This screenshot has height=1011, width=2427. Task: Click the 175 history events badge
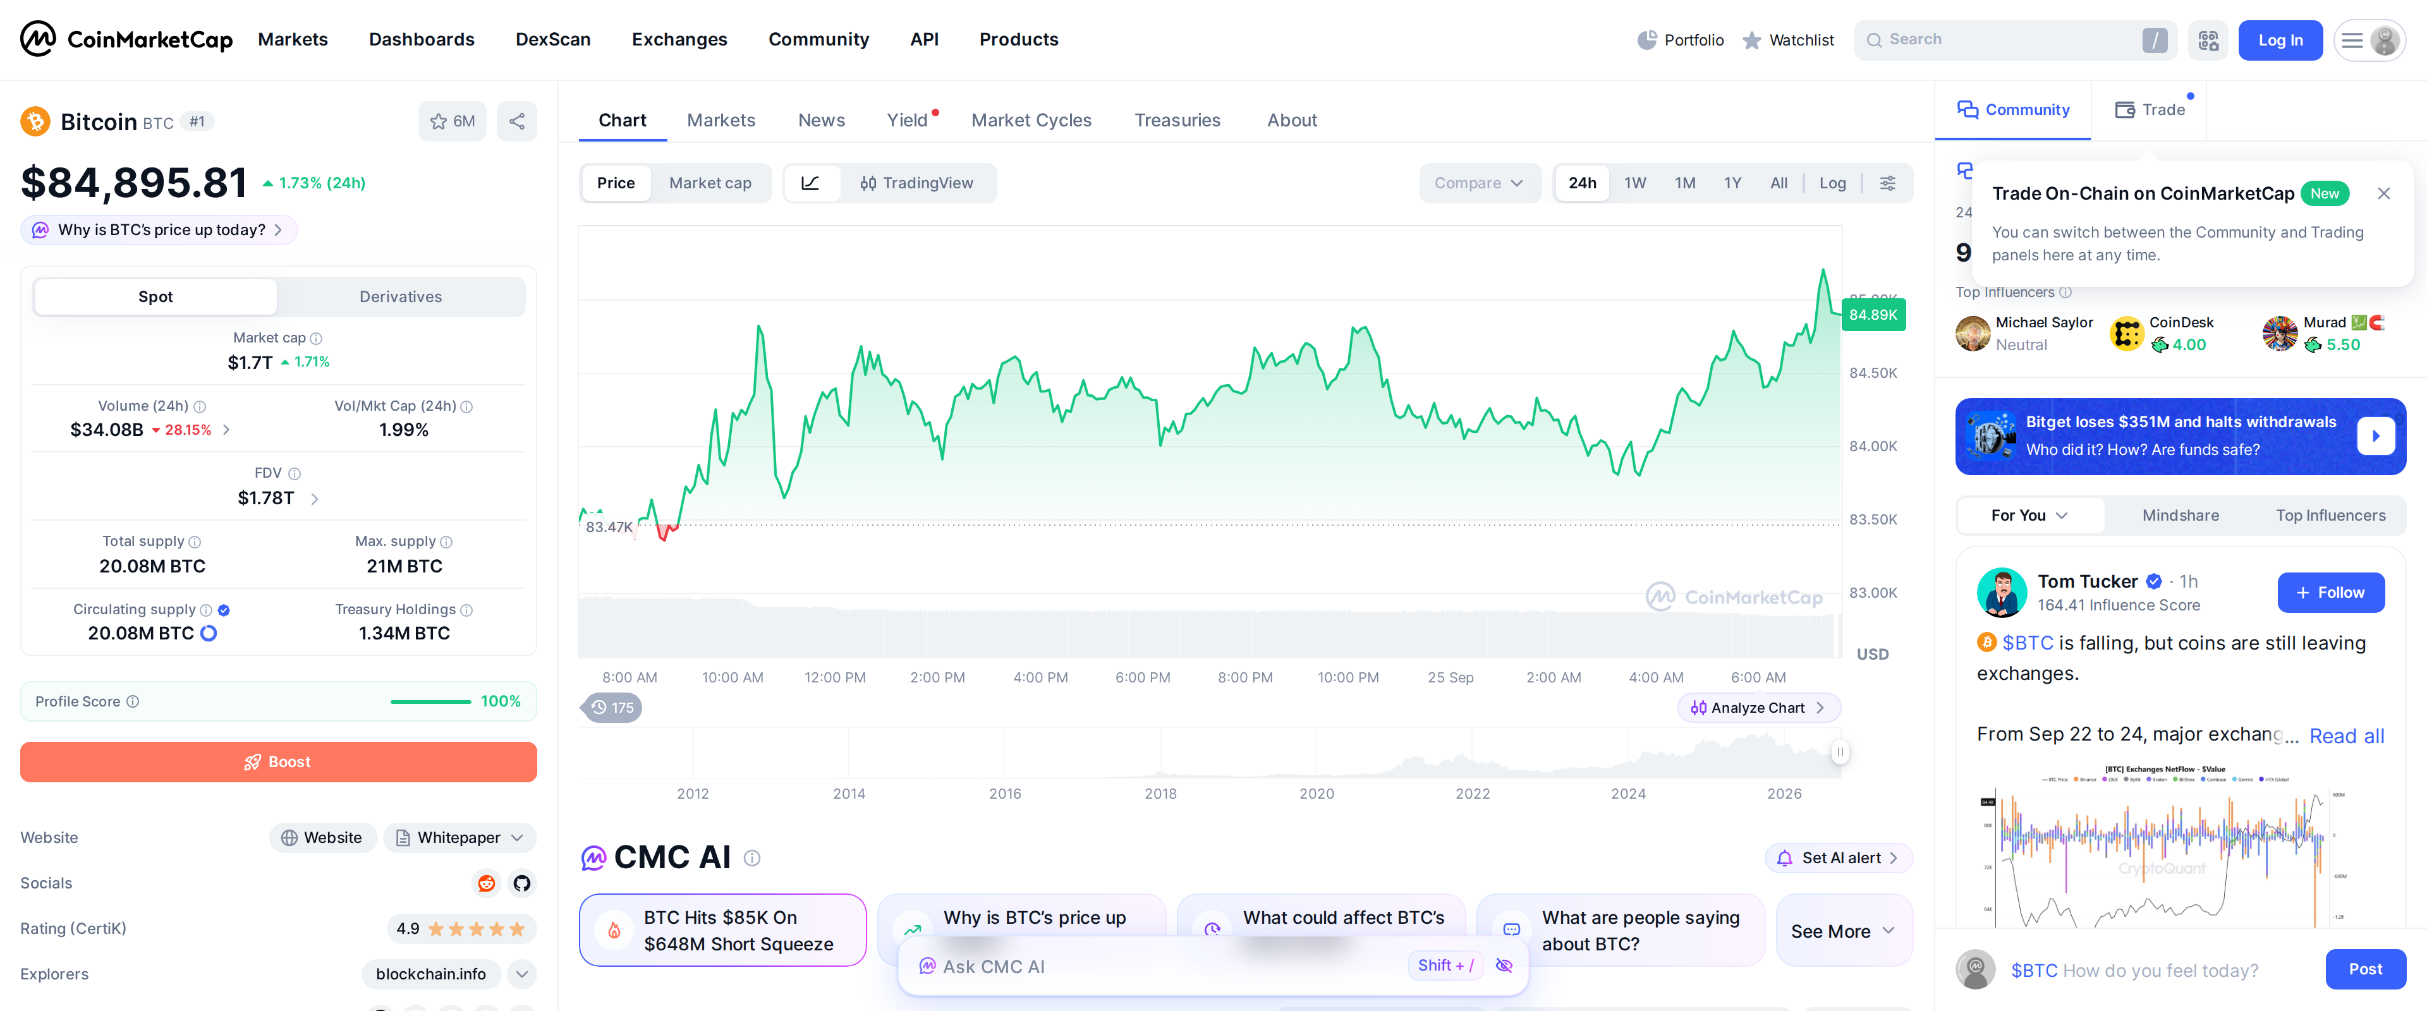tap(611, 708)
